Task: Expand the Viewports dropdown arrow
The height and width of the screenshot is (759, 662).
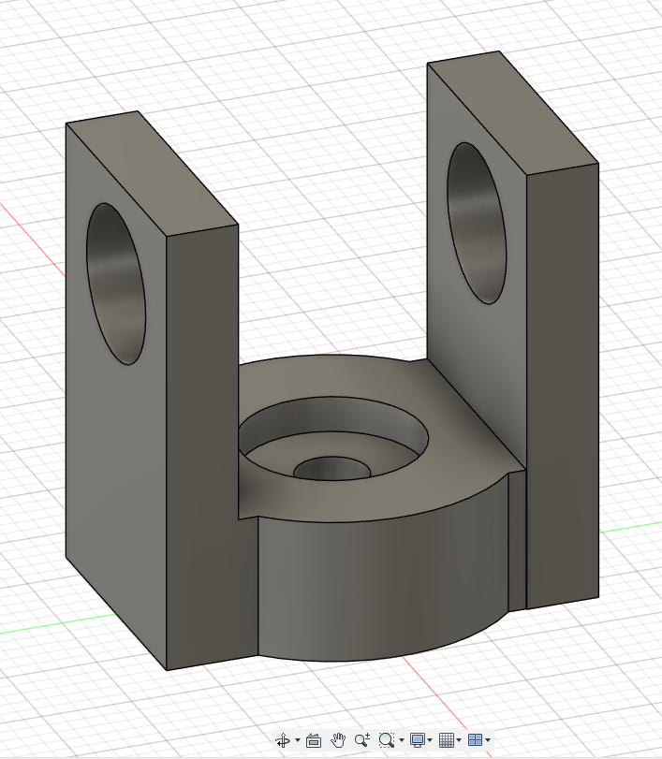Action: pos(488,741)
